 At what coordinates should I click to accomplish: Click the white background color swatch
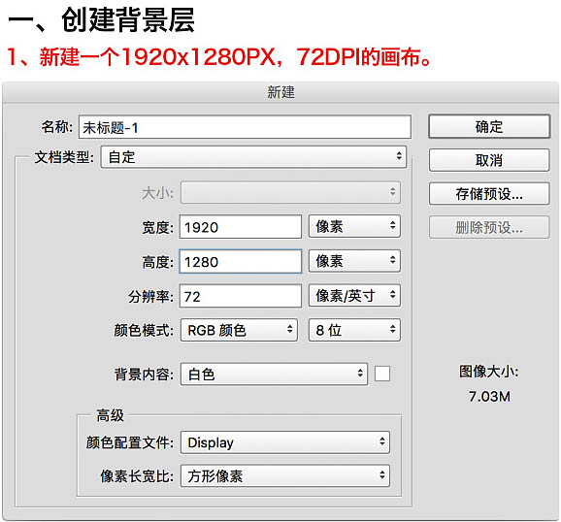coord(382,374)
